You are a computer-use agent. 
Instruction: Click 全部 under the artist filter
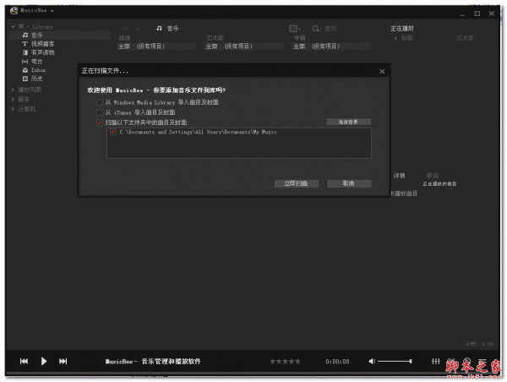tap(212, 46)
